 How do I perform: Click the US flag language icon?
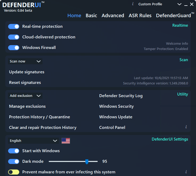[x=66, y=141]
